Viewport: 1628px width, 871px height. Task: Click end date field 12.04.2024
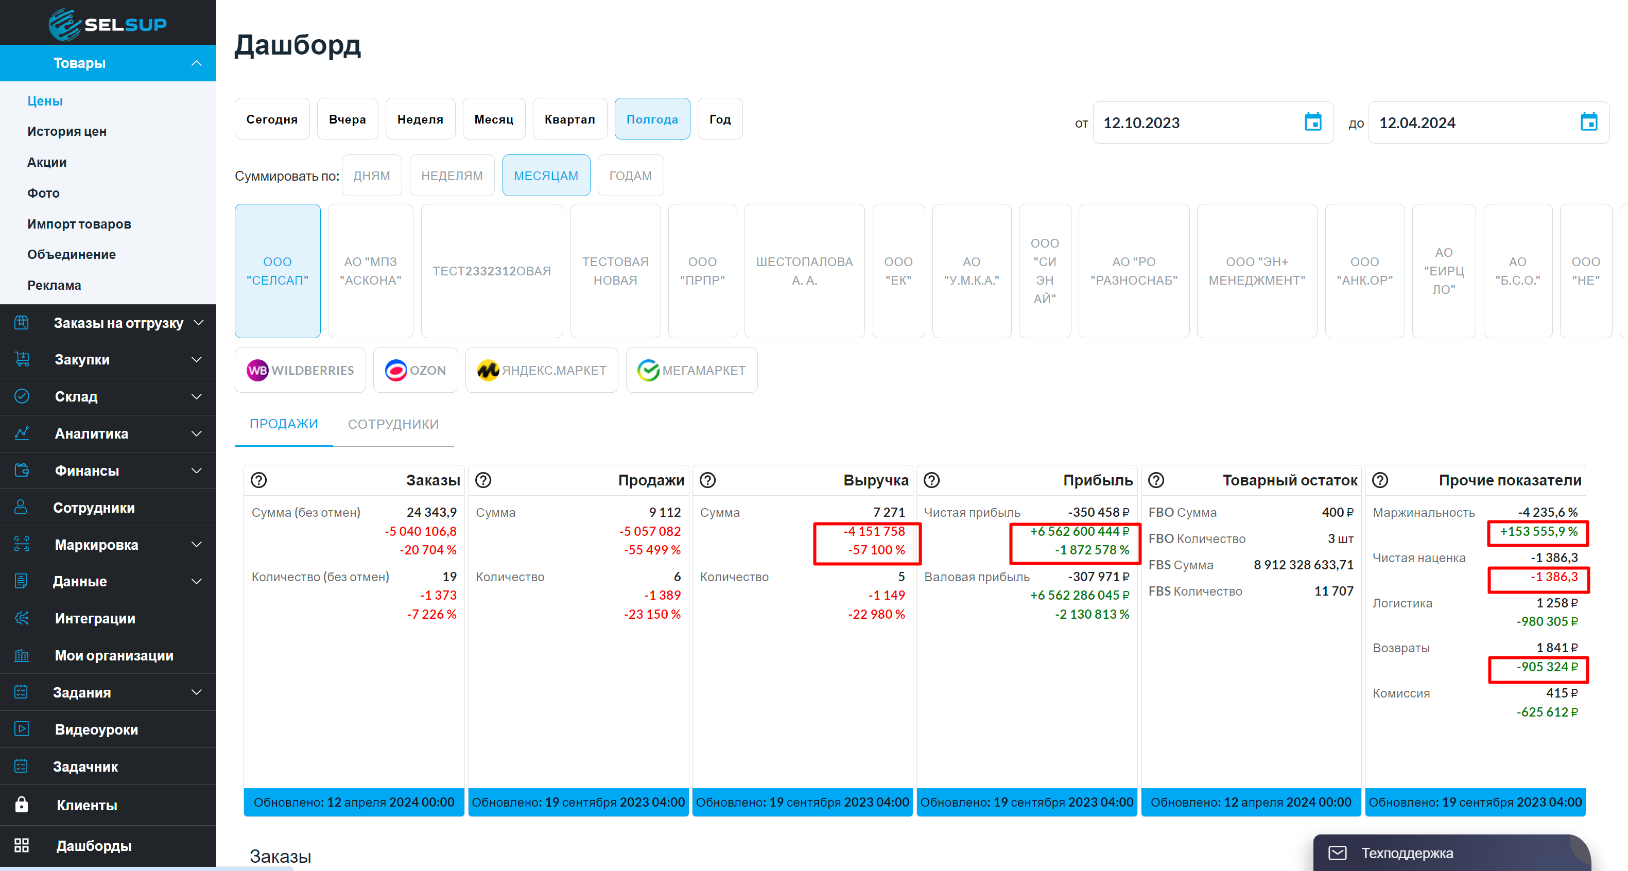(x=1488, y=123)
